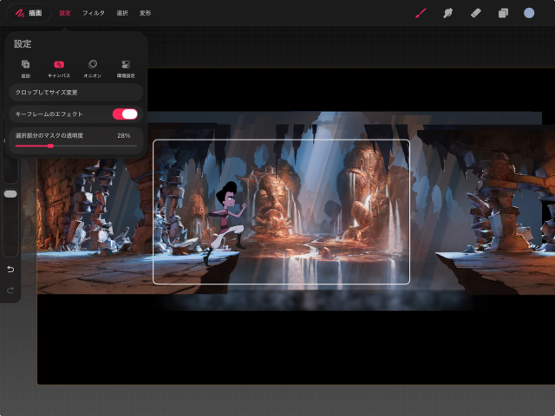Open the 設定 menu tab
Image resolution: width=555 pixels, height=416 pixels.
tap(65, 13)
